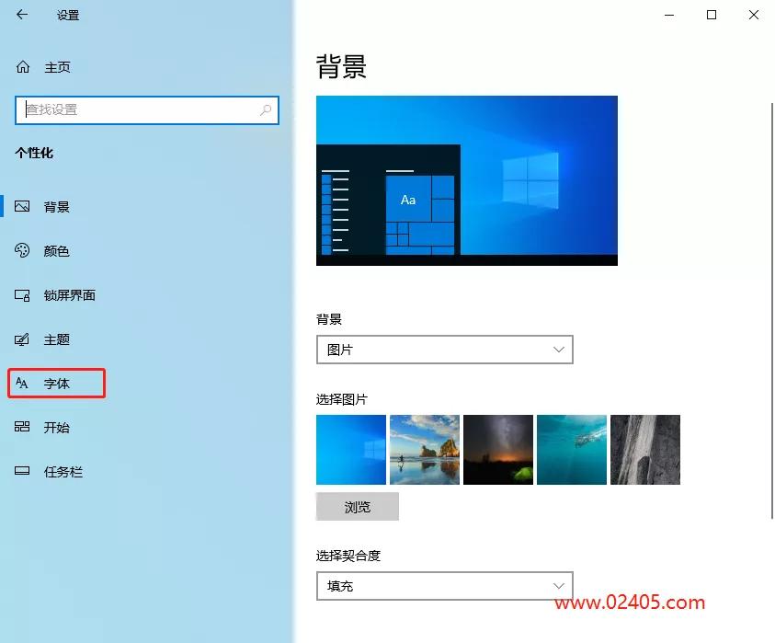Open 锁屏界面 lock screen icon
This screenshot has width=775, height=643.
pos(22,295)
